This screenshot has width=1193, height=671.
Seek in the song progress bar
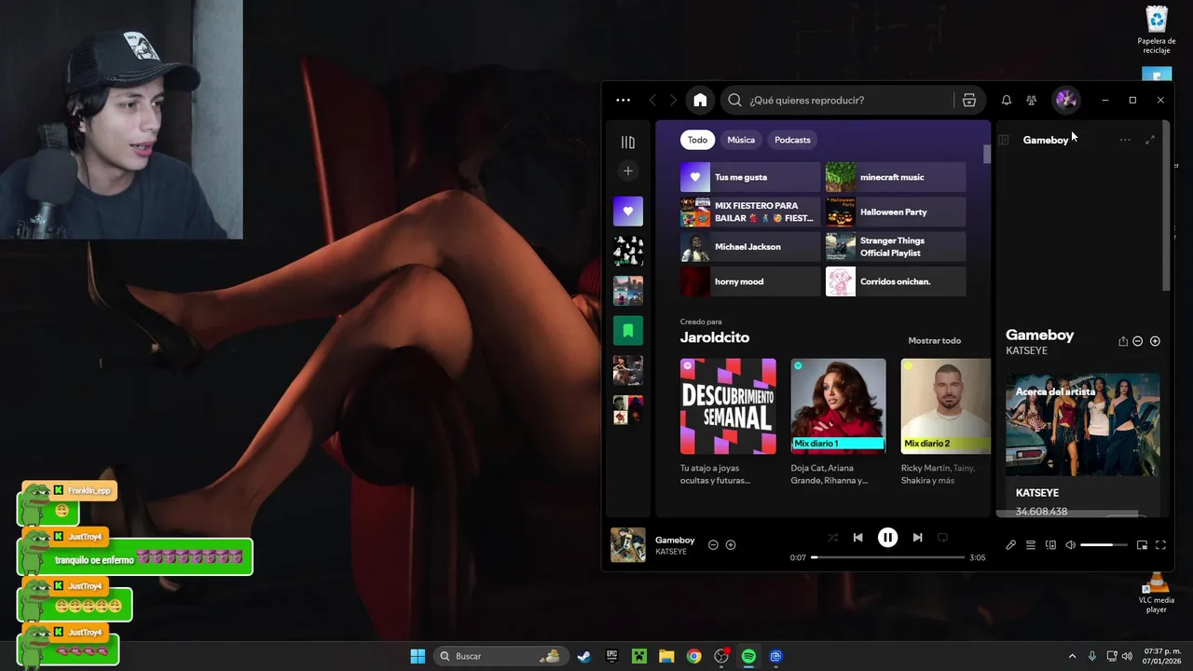888,557
